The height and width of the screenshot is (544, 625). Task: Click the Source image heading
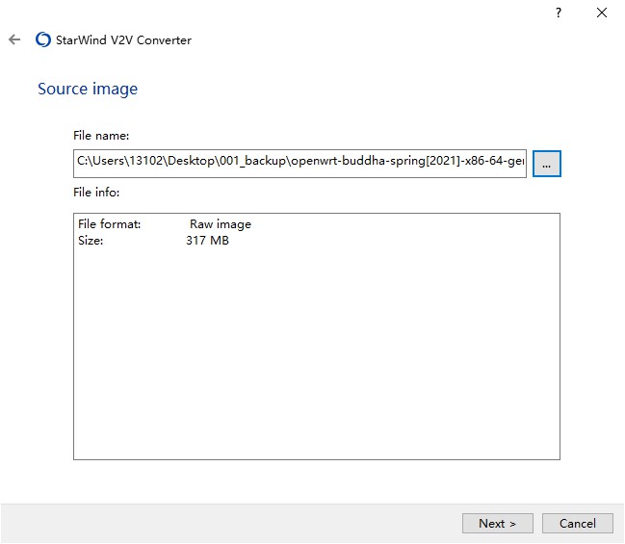88,89
